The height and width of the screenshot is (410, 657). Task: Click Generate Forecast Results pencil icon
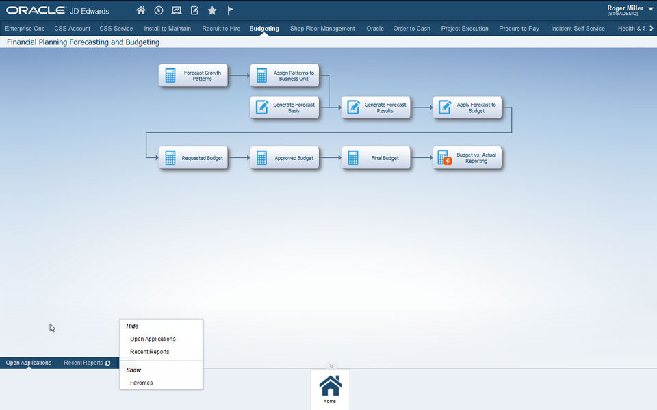click(x=353, y=107)
